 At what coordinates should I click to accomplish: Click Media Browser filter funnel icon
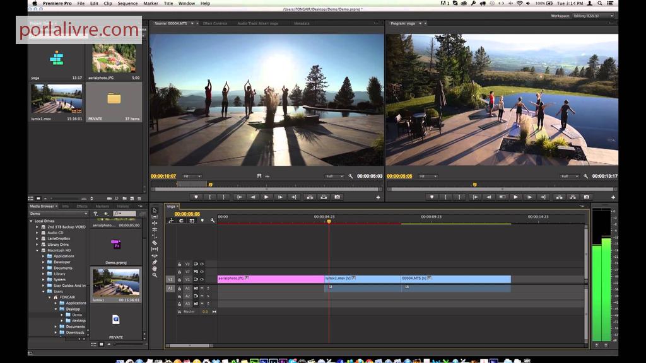[x=96, y=214]
